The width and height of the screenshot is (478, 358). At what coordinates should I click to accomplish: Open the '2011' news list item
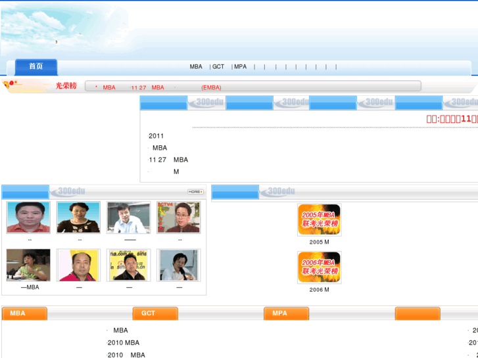[156, 136]
